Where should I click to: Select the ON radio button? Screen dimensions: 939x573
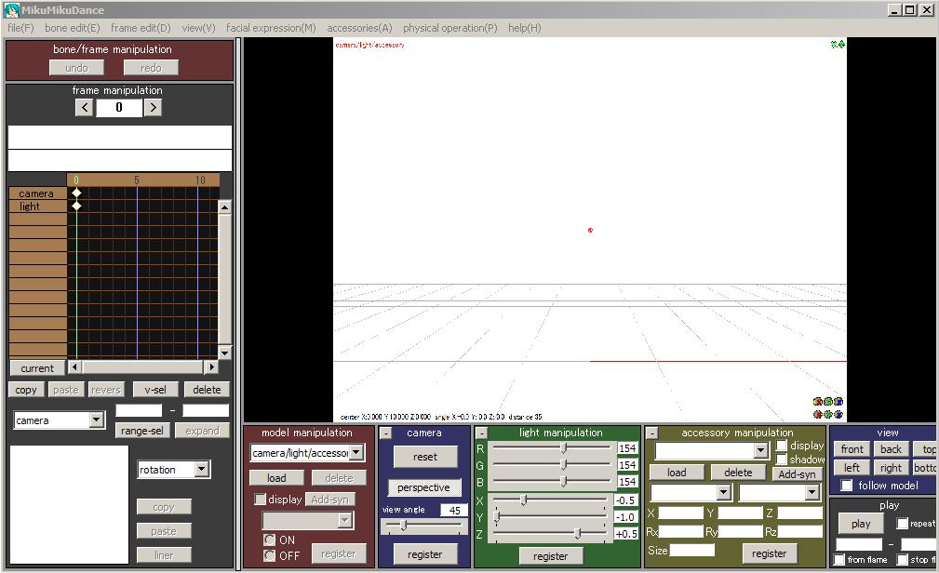(270, 540)
